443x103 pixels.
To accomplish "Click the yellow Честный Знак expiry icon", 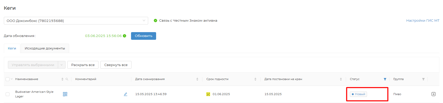I will coord(208,94).
